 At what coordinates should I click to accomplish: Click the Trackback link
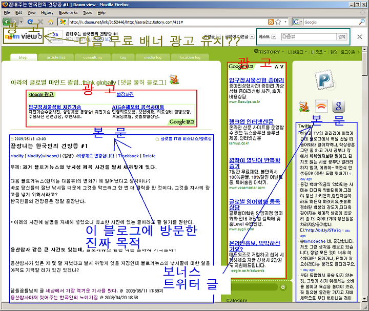point(129,156)
